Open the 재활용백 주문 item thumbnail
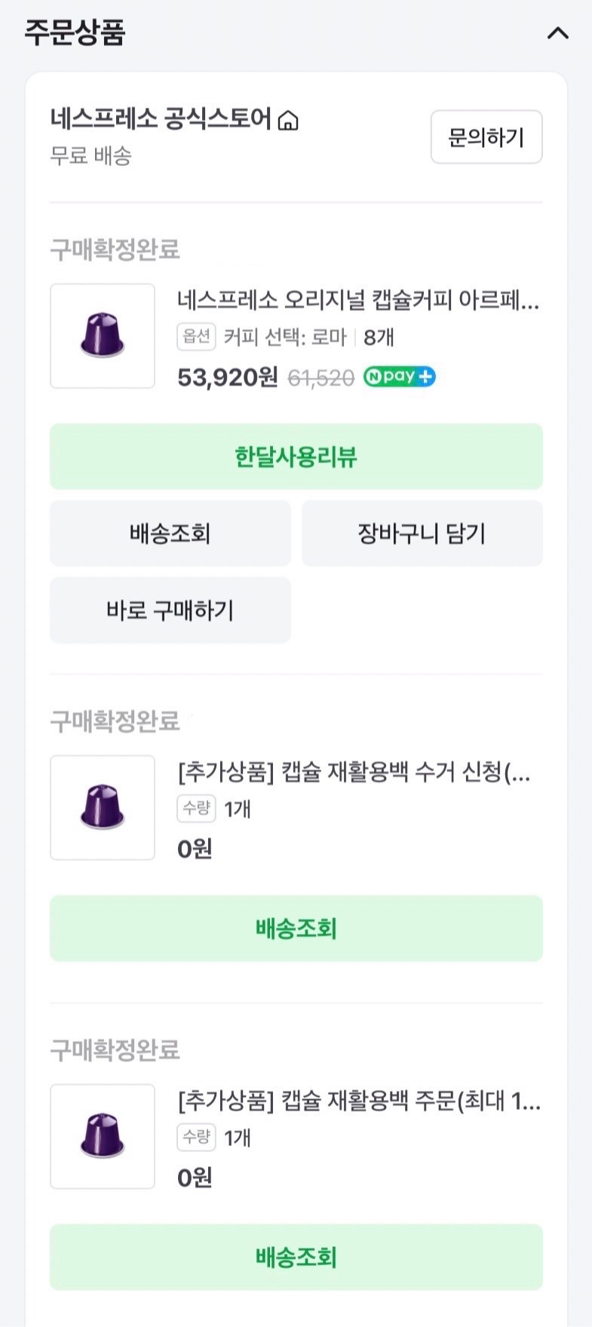 pyautogui.click(x=103, y=1136)
